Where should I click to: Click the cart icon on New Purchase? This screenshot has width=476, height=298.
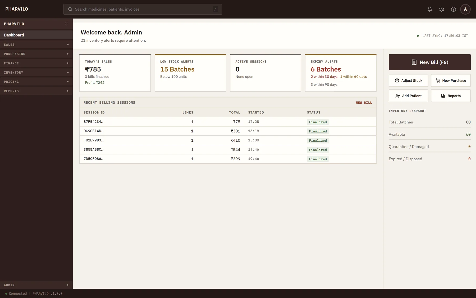438,81
